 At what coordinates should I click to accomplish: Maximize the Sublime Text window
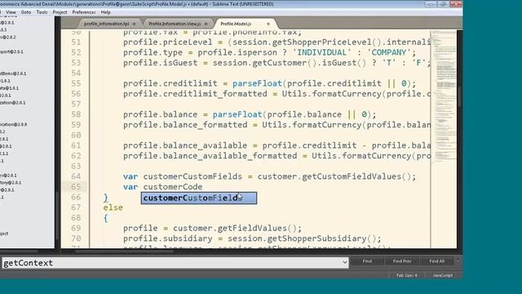click(x=443, y=4)
